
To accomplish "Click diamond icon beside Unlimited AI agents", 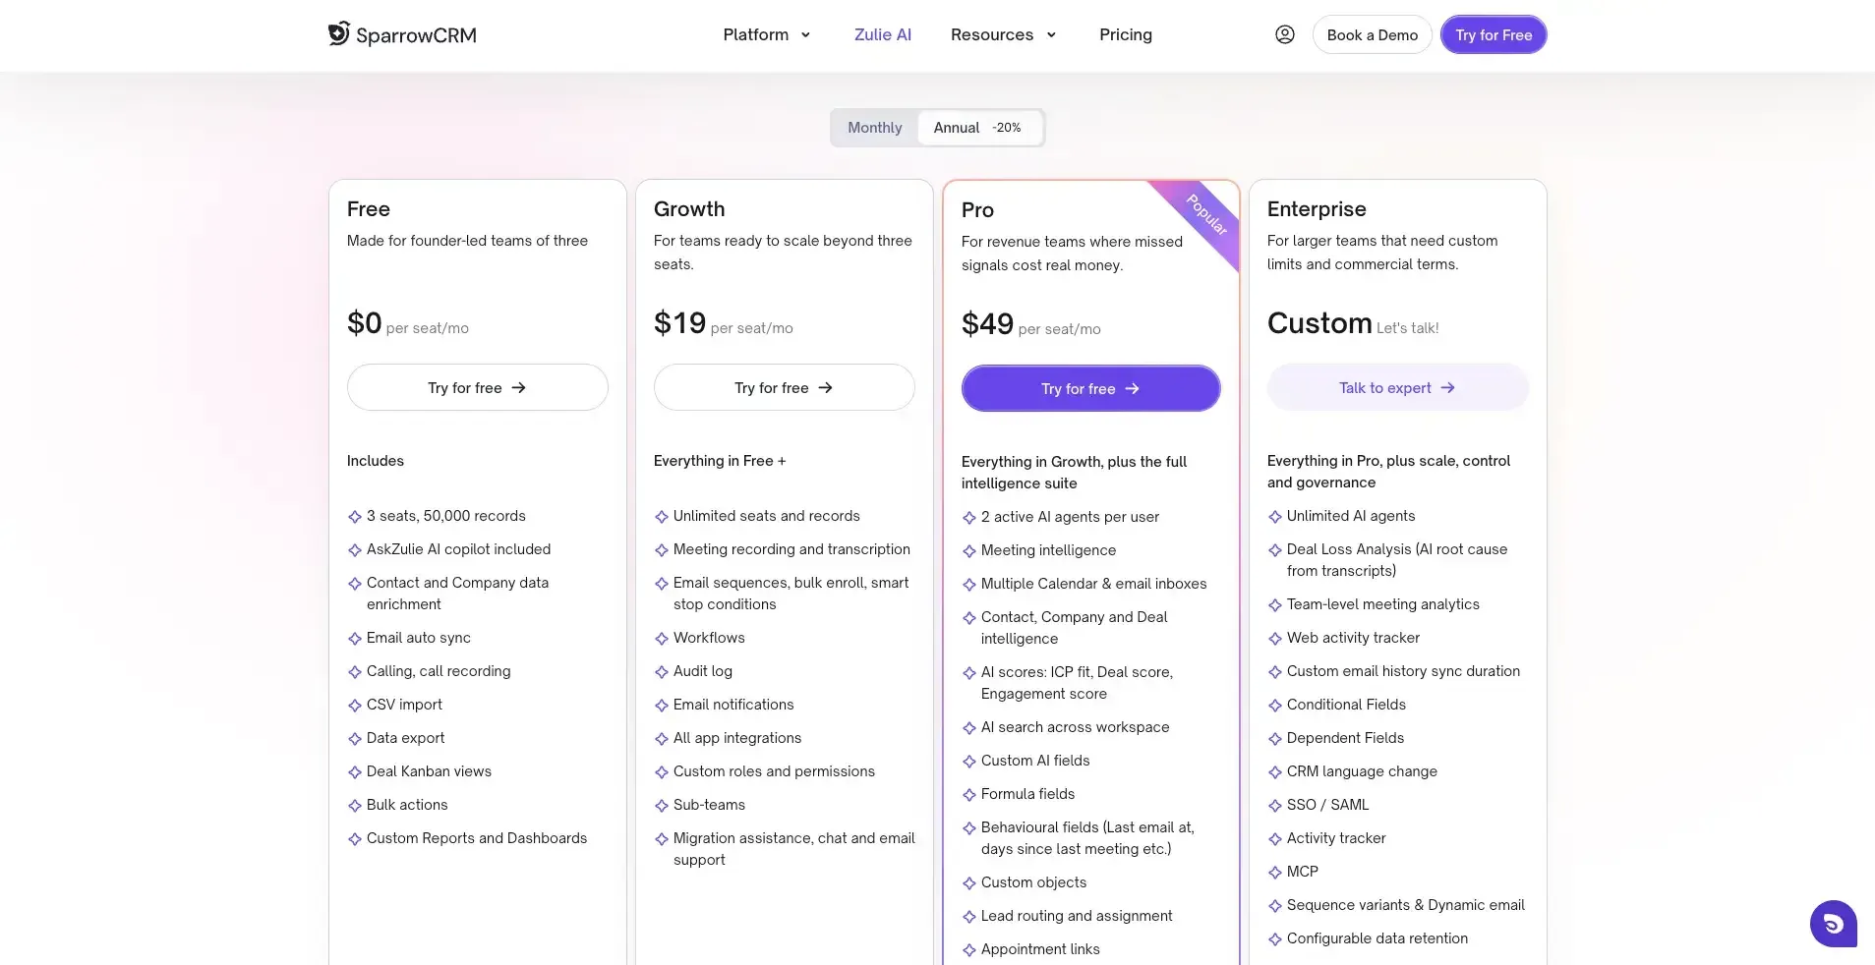I will (1275, 517).
